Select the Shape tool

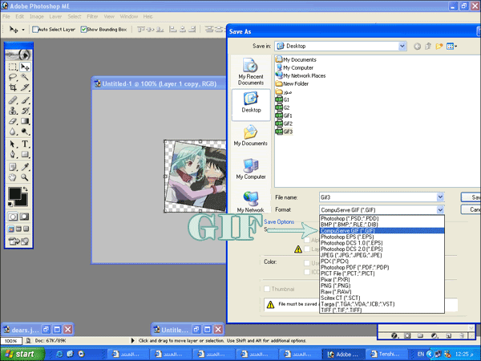click(25, 154)
